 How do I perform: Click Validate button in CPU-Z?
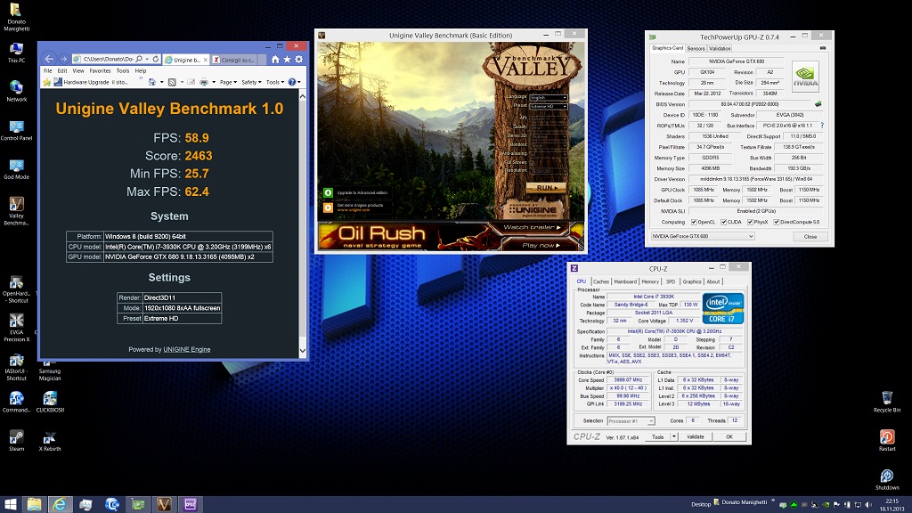[x=695, y=436]
